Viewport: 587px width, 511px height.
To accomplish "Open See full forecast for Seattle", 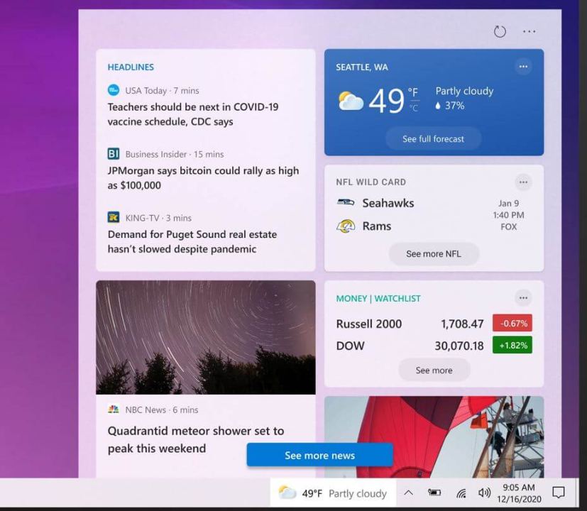I will coord(433,138).
